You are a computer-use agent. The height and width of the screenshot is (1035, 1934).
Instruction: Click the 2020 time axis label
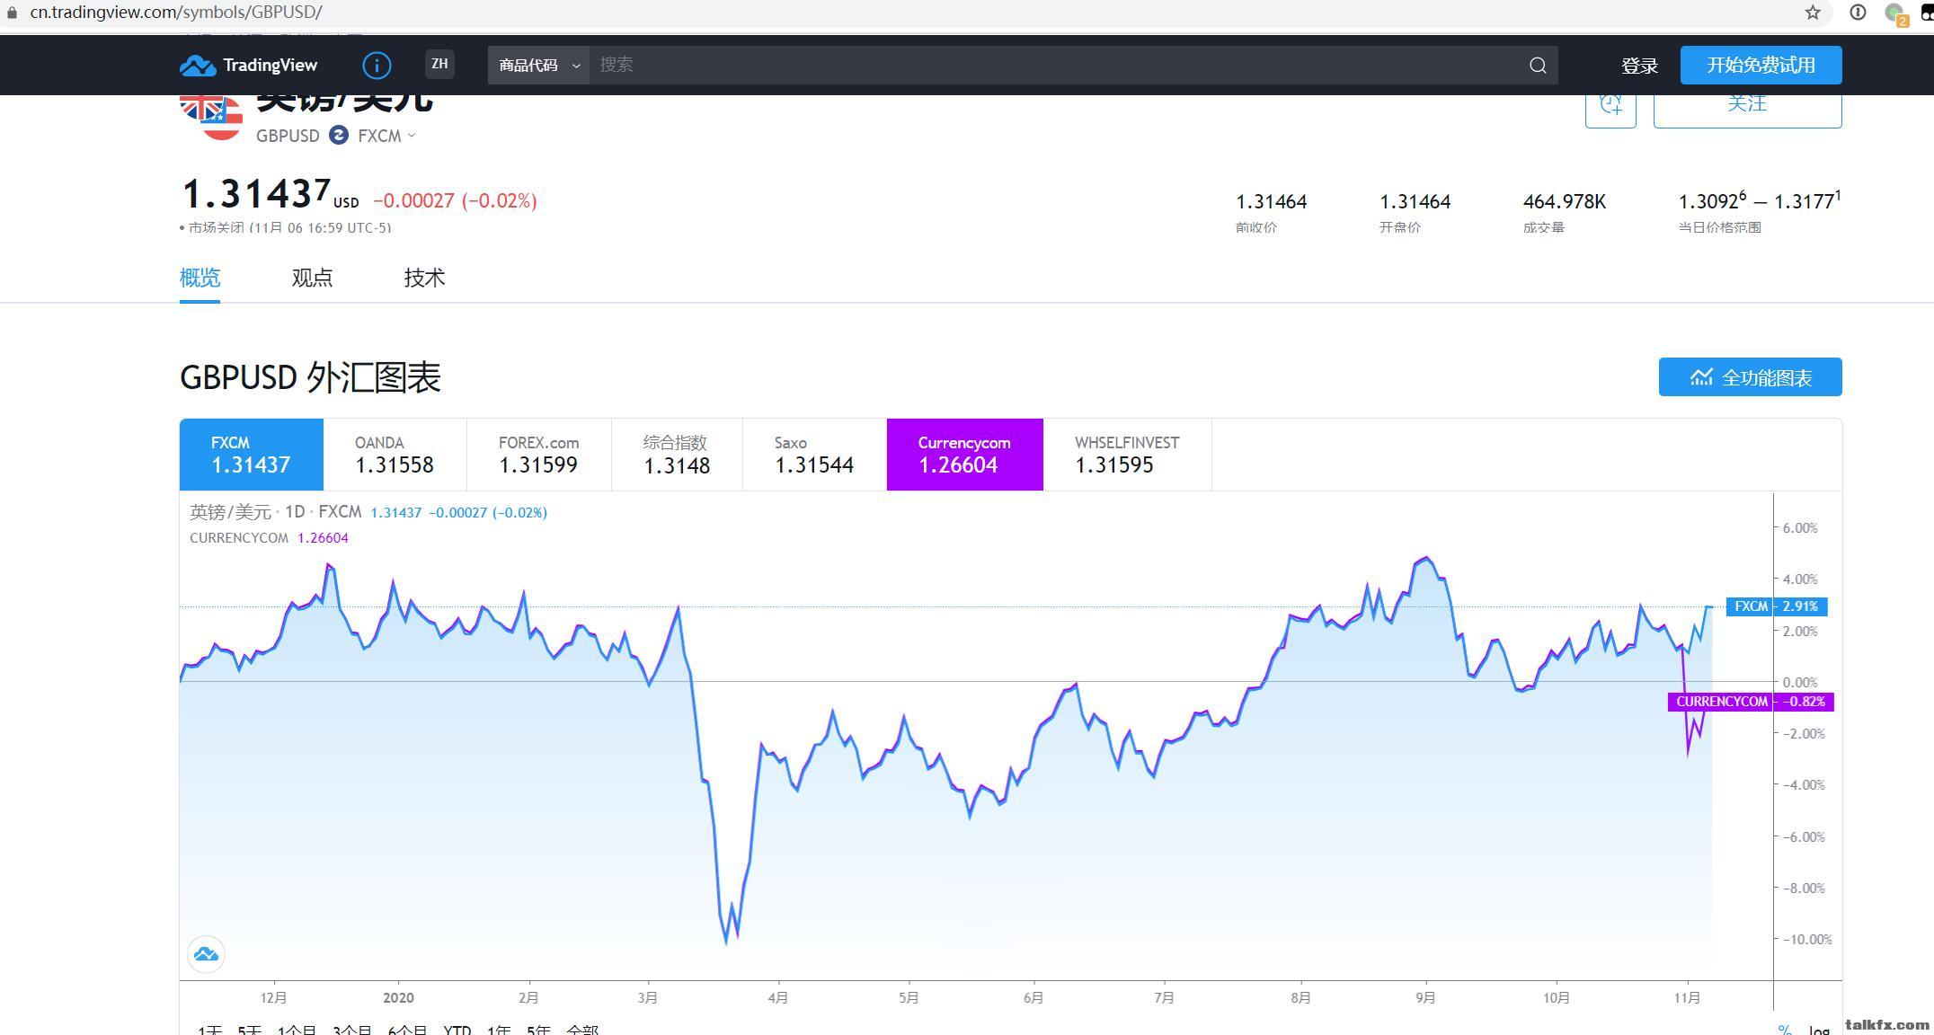coord(398,998)
